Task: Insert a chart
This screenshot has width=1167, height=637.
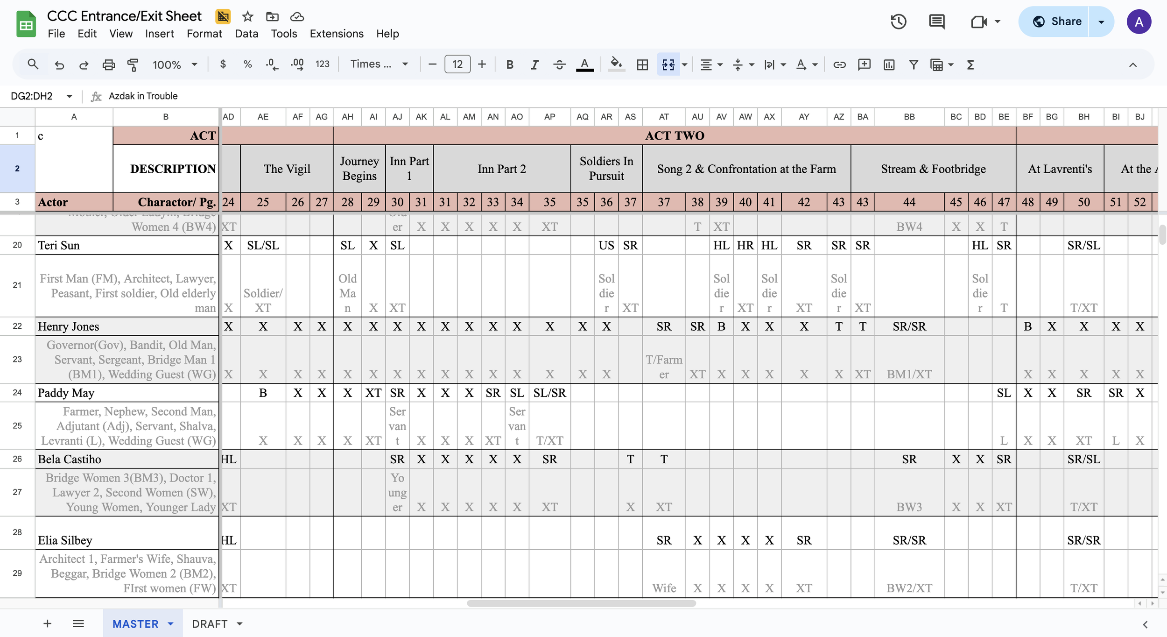Action: point(888,64)
